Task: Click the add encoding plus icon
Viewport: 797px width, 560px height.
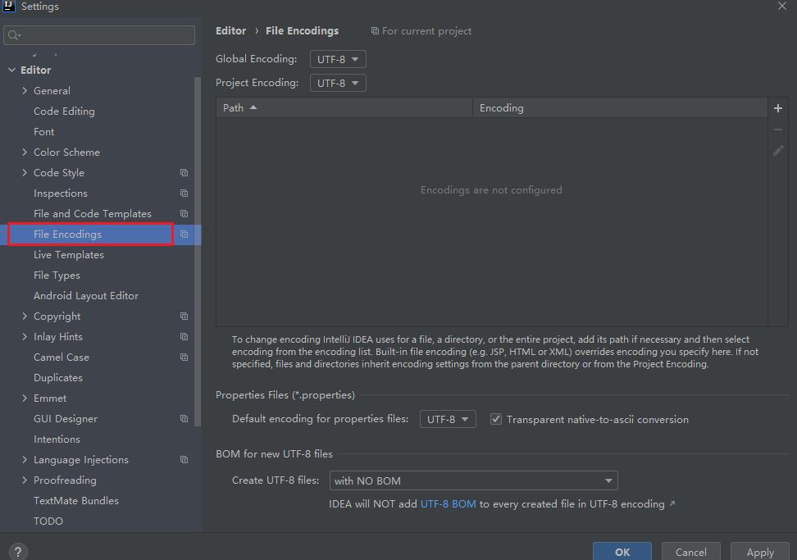Action: tap(777, 108)
